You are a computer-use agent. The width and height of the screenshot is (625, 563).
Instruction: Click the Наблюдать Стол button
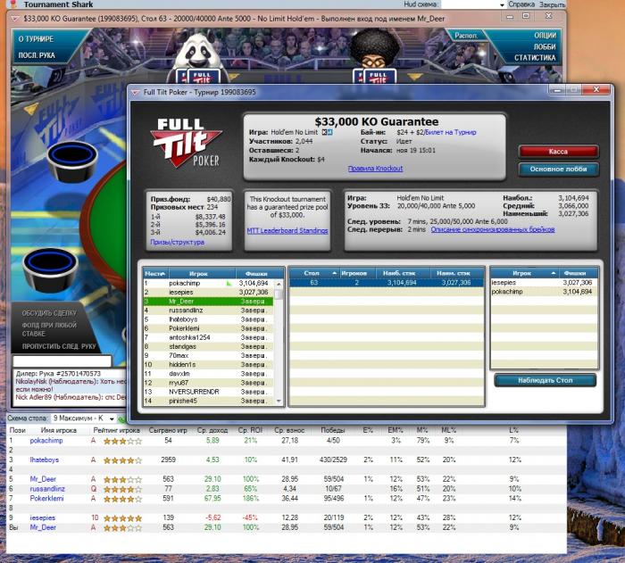(545, 380)
